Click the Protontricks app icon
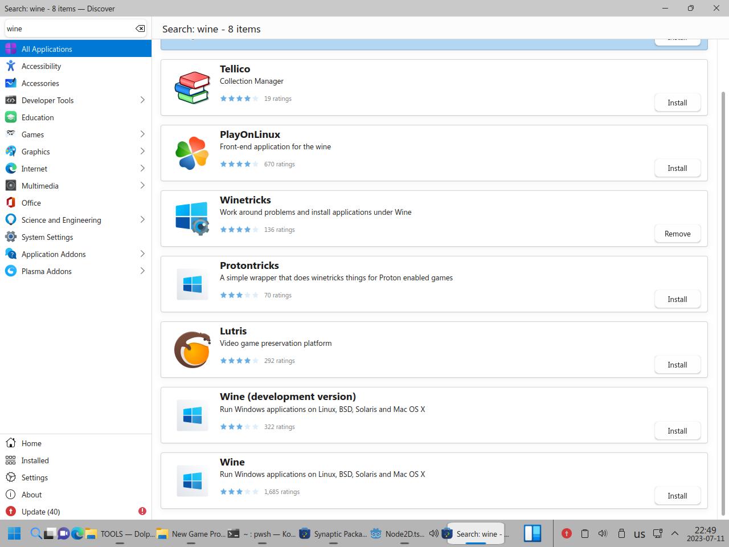Screen dimensions: 729x547 click(x=192, y=284)
